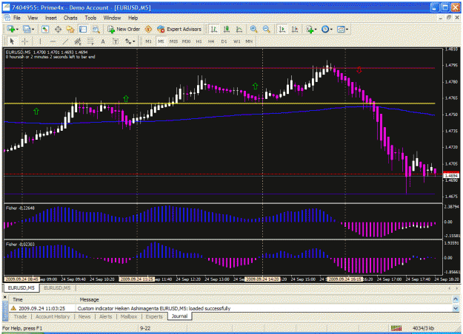Switch to the Mailbox terminal tab
The width and height of the screenshot is (463, 334).
[x=129, y=316]
